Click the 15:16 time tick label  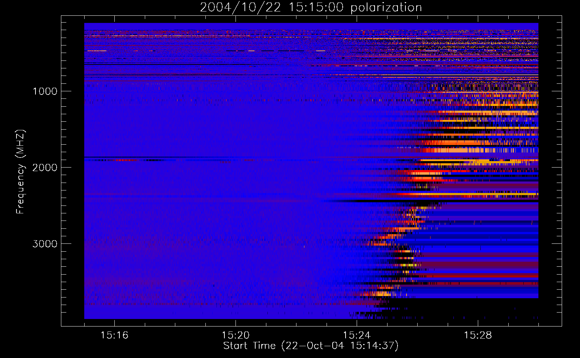click(x=114, y=335)
